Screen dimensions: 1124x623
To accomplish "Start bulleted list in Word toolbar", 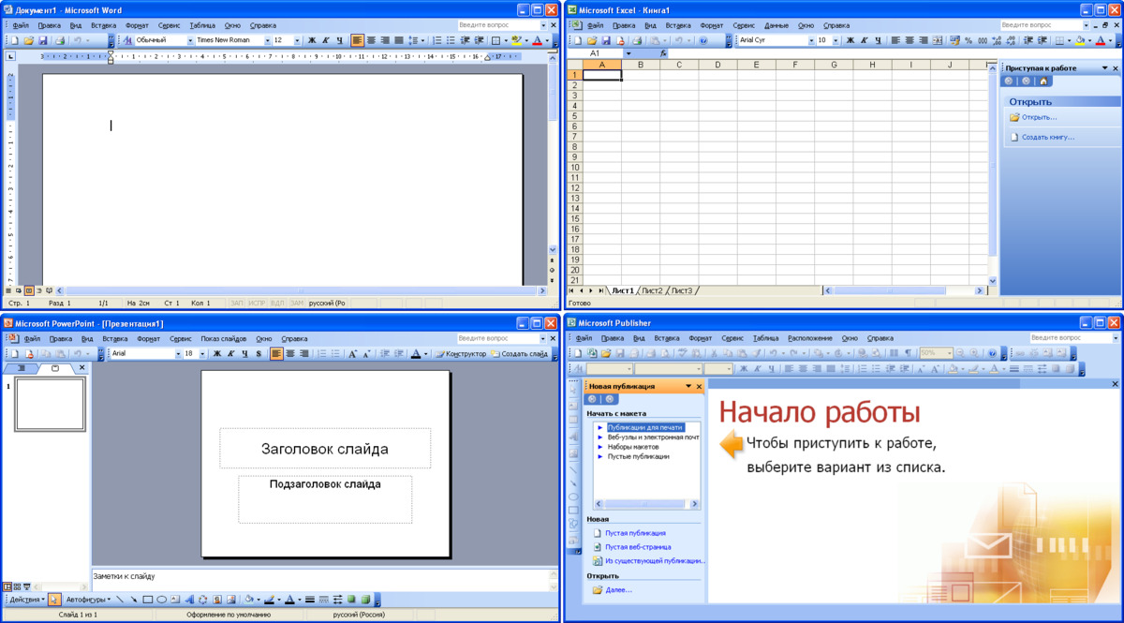I will click(x=451, y=40).
